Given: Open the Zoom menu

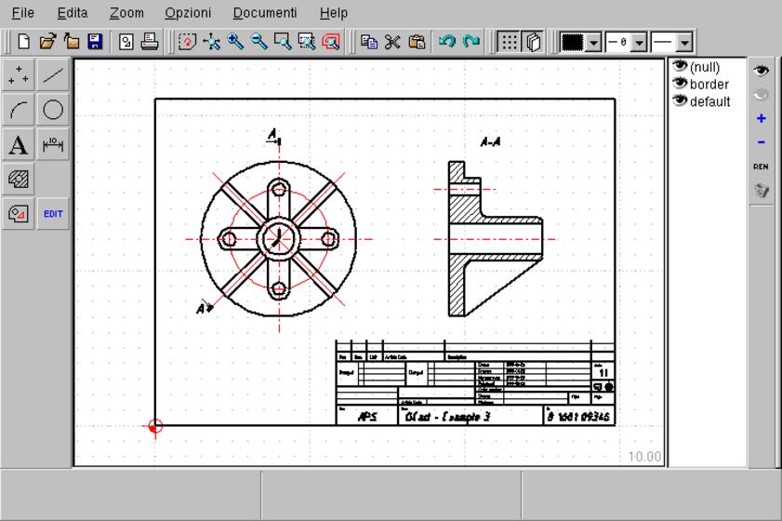Looking at the screenshot, I should pyautogui.click(x=126, y=13).
